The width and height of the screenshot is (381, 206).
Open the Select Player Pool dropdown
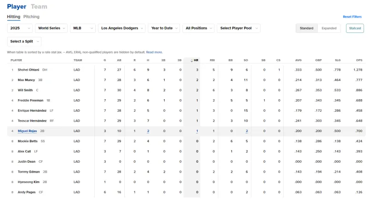(238, 28)
